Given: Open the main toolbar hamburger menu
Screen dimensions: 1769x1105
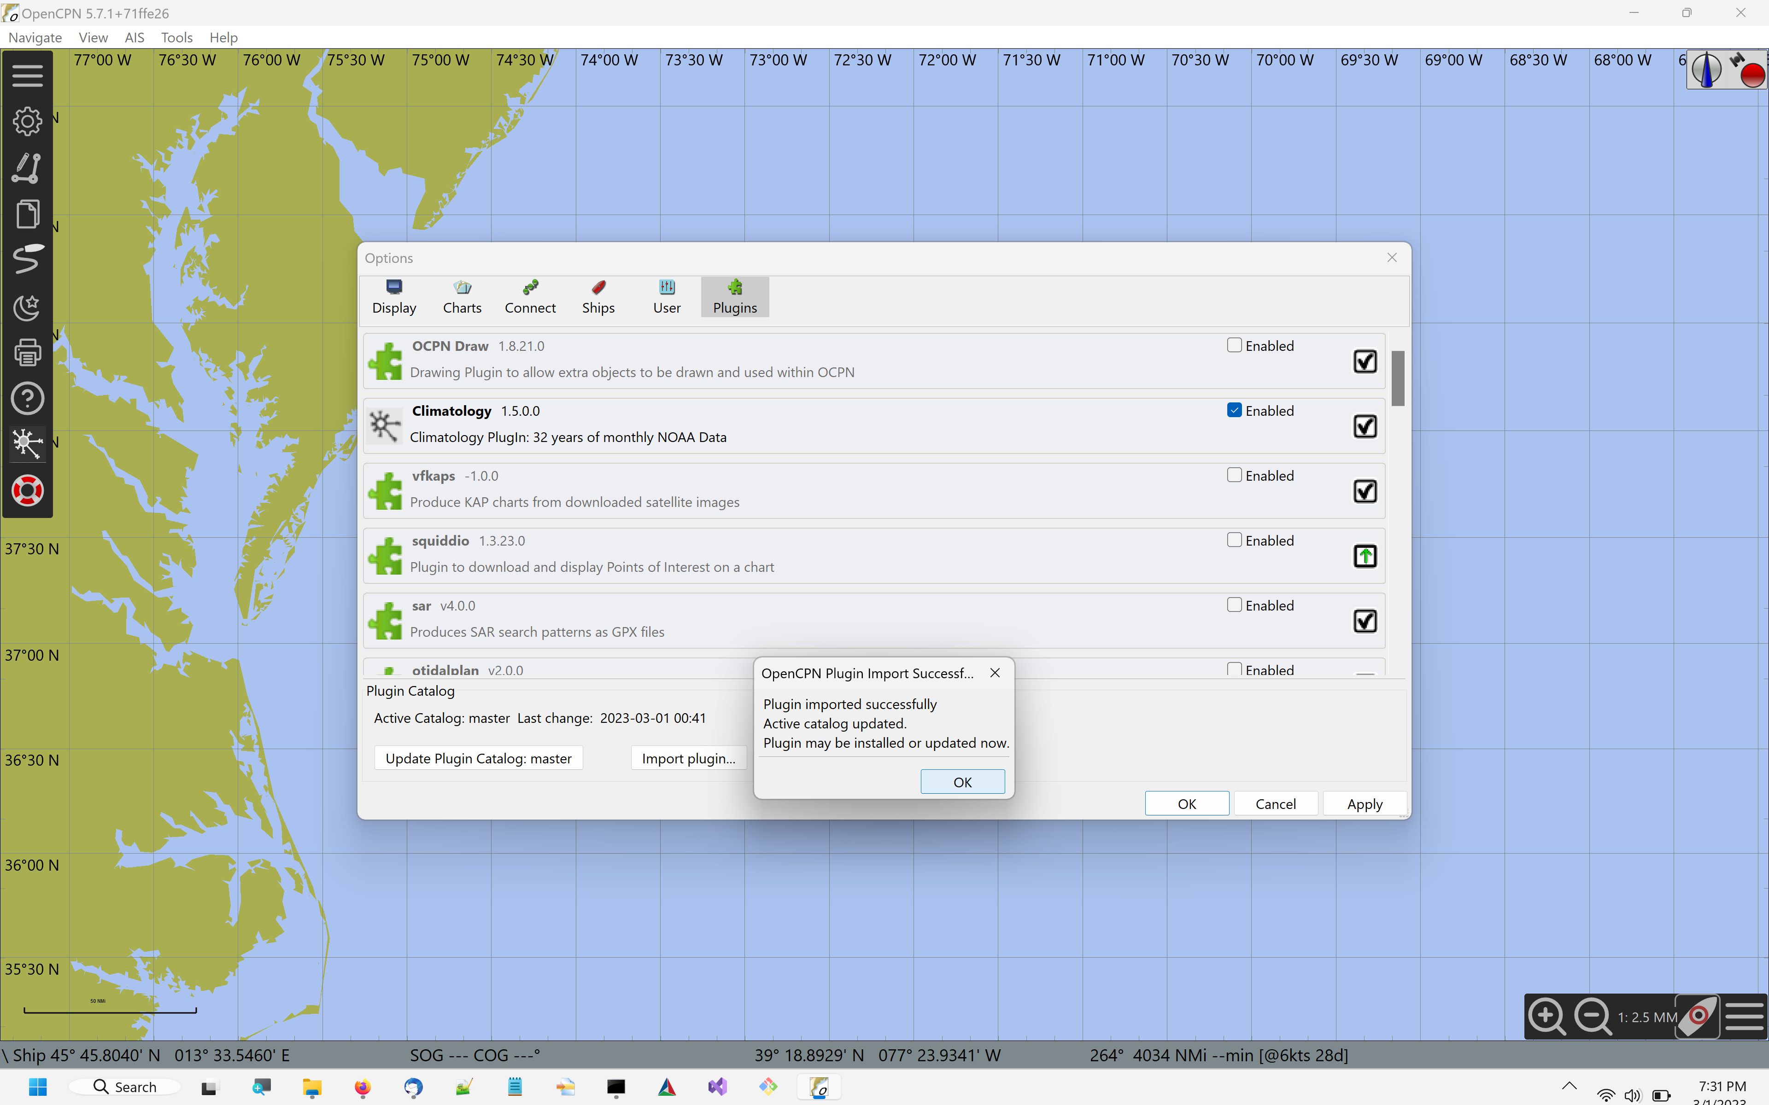Looking at the screenshot, I should [x=28, y=75].
